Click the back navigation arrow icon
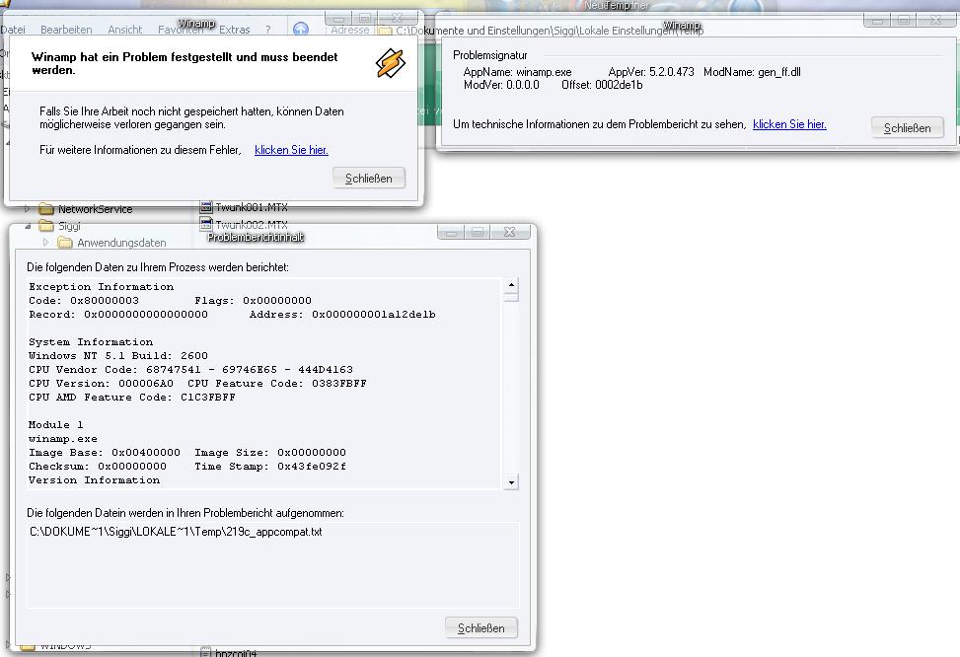This screenshot has width=960, height=657. tap(301, 29)
